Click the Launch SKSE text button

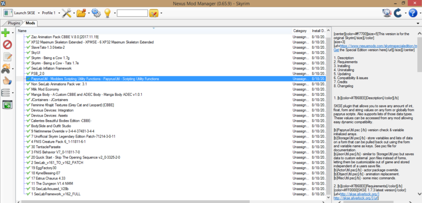24,13
